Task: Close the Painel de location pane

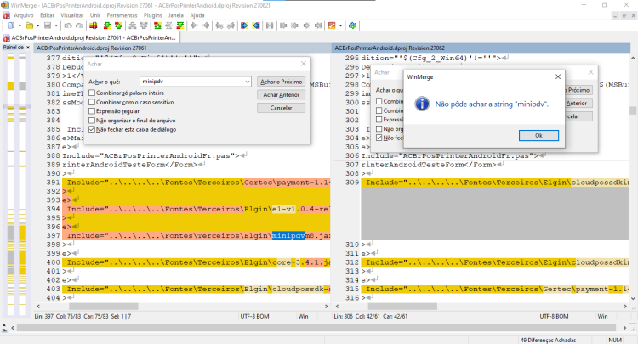Action: [x=28, y=48]
